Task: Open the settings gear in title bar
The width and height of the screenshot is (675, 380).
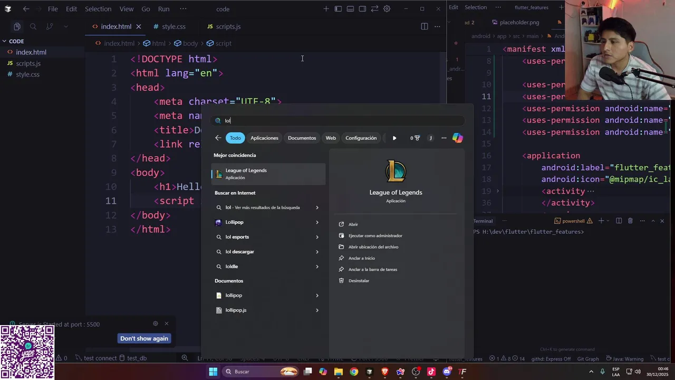Action: pos(387,9)
